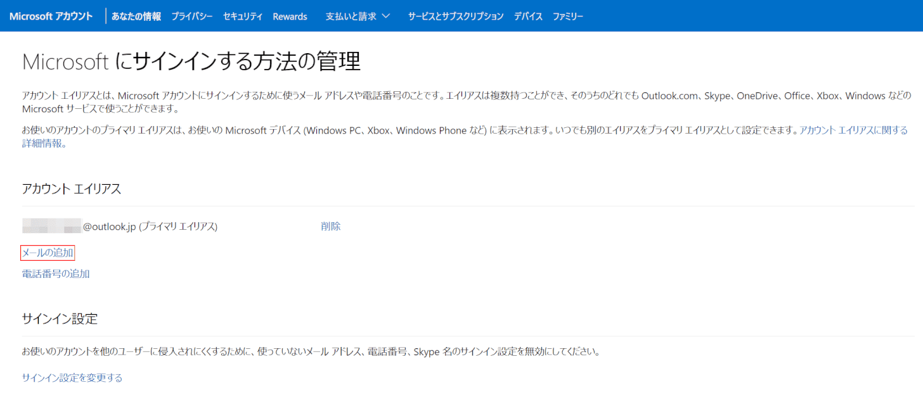This screenshot has width=923, height=397.
Task: Click the サインイン設定 heading
Action: (x=60, y=318)
